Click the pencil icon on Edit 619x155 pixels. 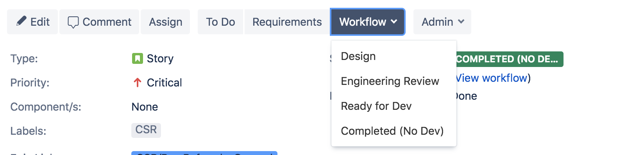(21, 21)
